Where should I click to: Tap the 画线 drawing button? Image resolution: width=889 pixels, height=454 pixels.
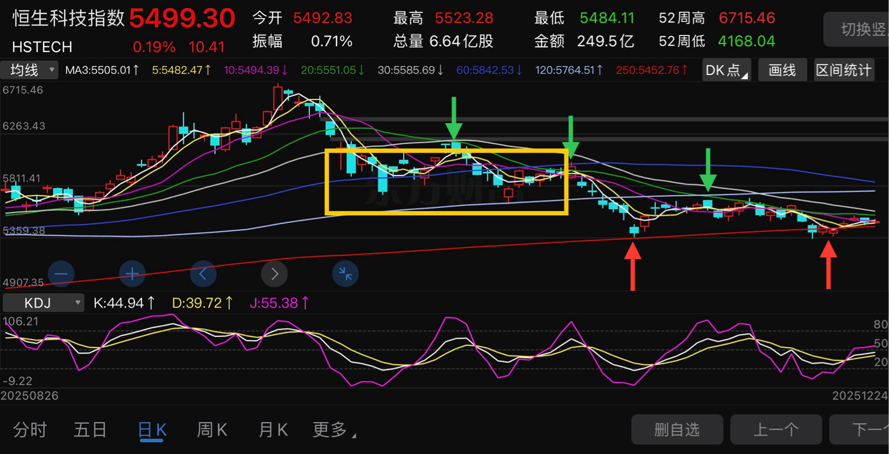pos(782,70)
